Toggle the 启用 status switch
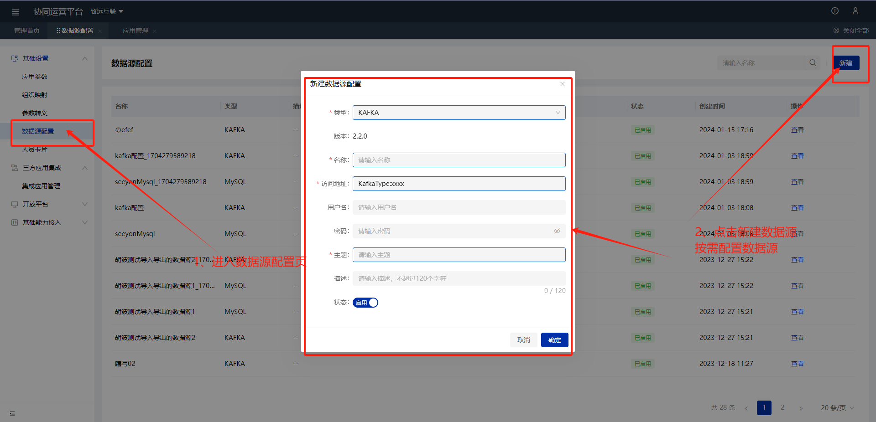Image resolution: width=876 pixels, height=422 pixels. coord(365,303)
